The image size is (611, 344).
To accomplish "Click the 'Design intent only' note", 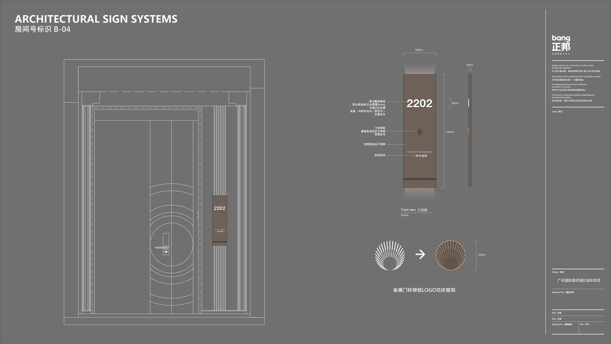I will click(576, 68).
